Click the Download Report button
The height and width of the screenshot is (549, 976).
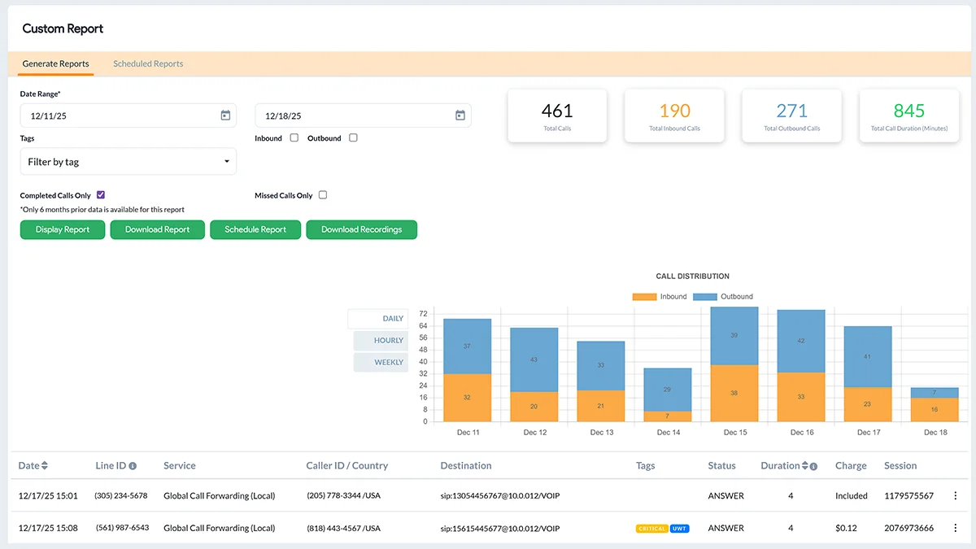point(157,229)
